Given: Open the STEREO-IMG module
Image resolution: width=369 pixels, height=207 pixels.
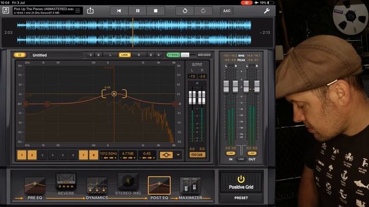Looking at the screenshot, I should point(128,184).
